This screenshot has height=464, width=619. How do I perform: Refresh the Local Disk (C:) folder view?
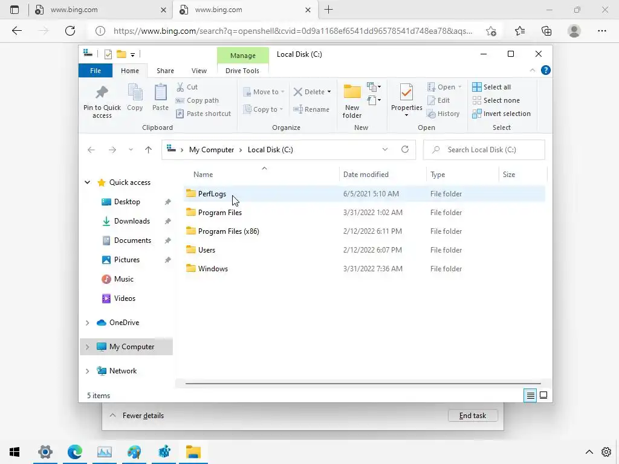coord(404,150)
